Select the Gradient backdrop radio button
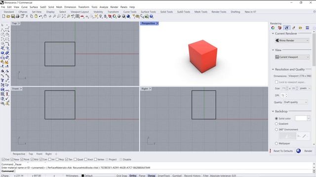The height and width of the screenshot is (177, 316). click(276, 124)
